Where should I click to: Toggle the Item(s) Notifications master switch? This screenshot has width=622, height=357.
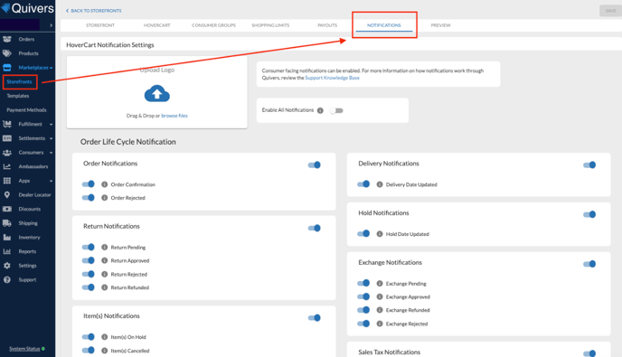[315, 318]
